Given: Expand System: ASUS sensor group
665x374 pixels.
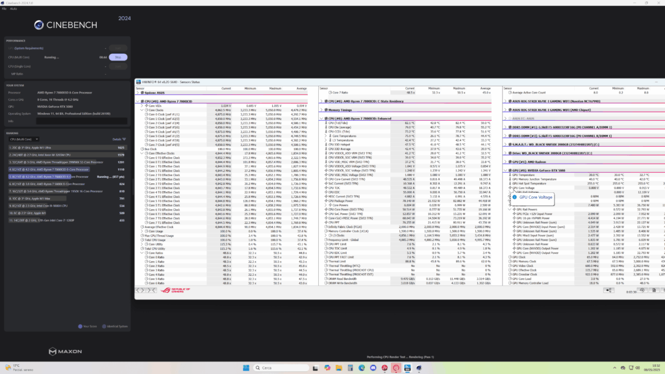Looking at the screenshot, I should (138, 92).
